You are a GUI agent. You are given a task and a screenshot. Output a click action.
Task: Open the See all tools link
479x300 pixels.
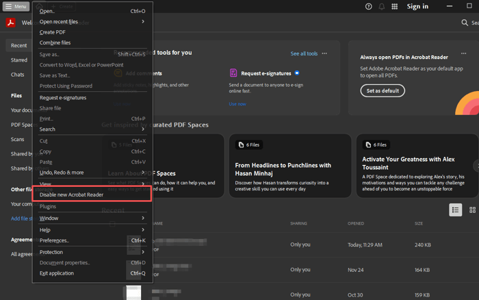[x=304, y=53]
